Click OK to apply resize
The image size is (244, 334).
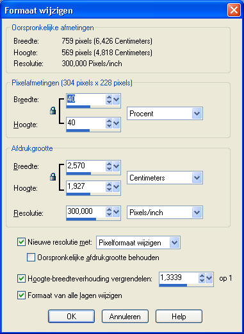[71, 316]
